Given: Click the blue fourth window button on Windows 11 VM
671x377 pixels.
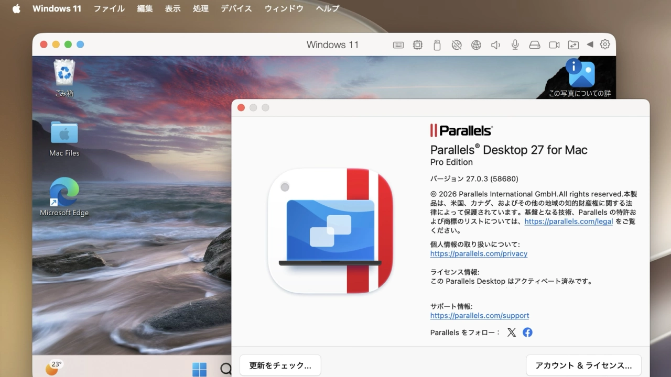Looking at the screenshot, I should tap(80, 45).
